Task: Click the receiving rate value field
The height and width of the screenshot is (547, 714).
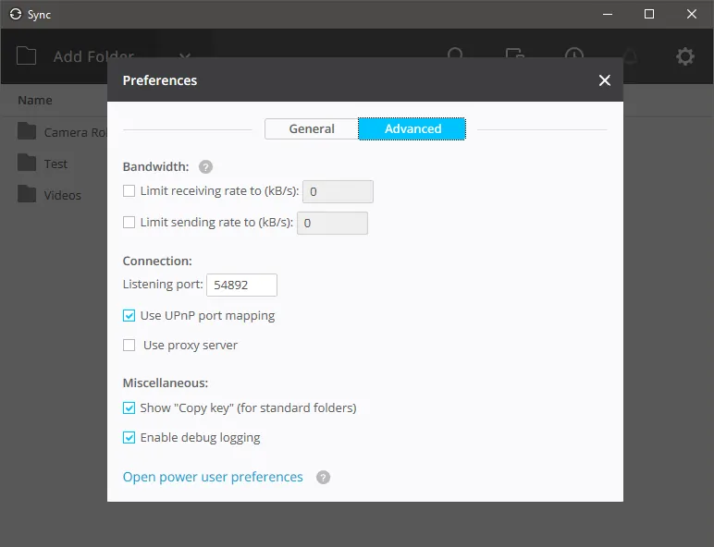Action: click(x=338, y=191)
